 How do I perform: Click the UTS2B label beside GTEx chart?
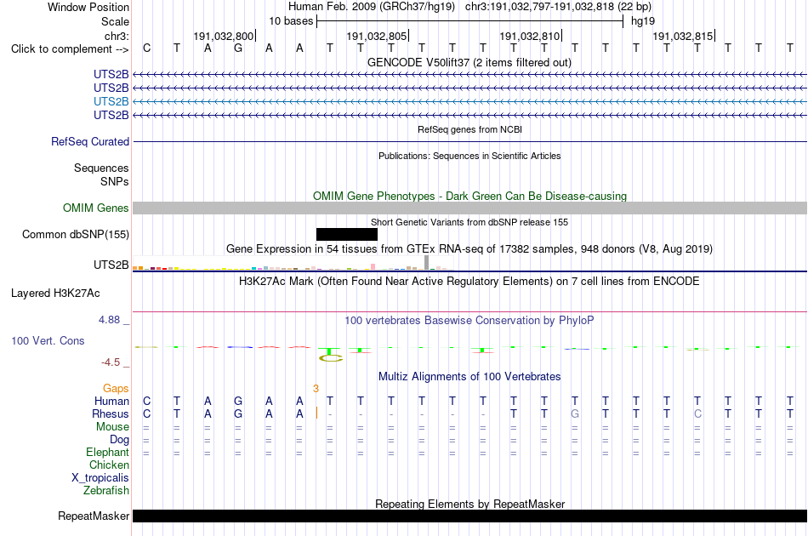tap(111, 265)
